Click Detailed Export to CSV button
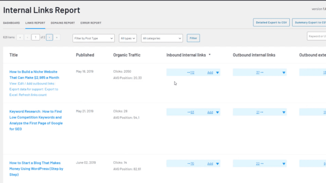This screenshot has height=183, width=326. pyautogui.click(x=272, y=22)
